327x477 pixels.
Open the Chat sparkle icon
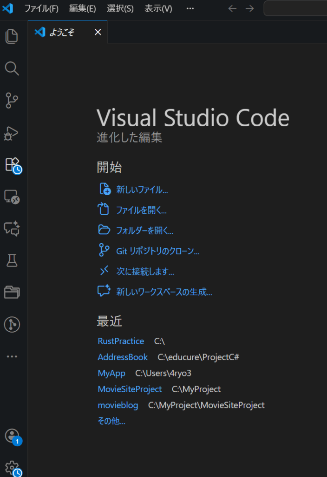[x=12, y=228]
